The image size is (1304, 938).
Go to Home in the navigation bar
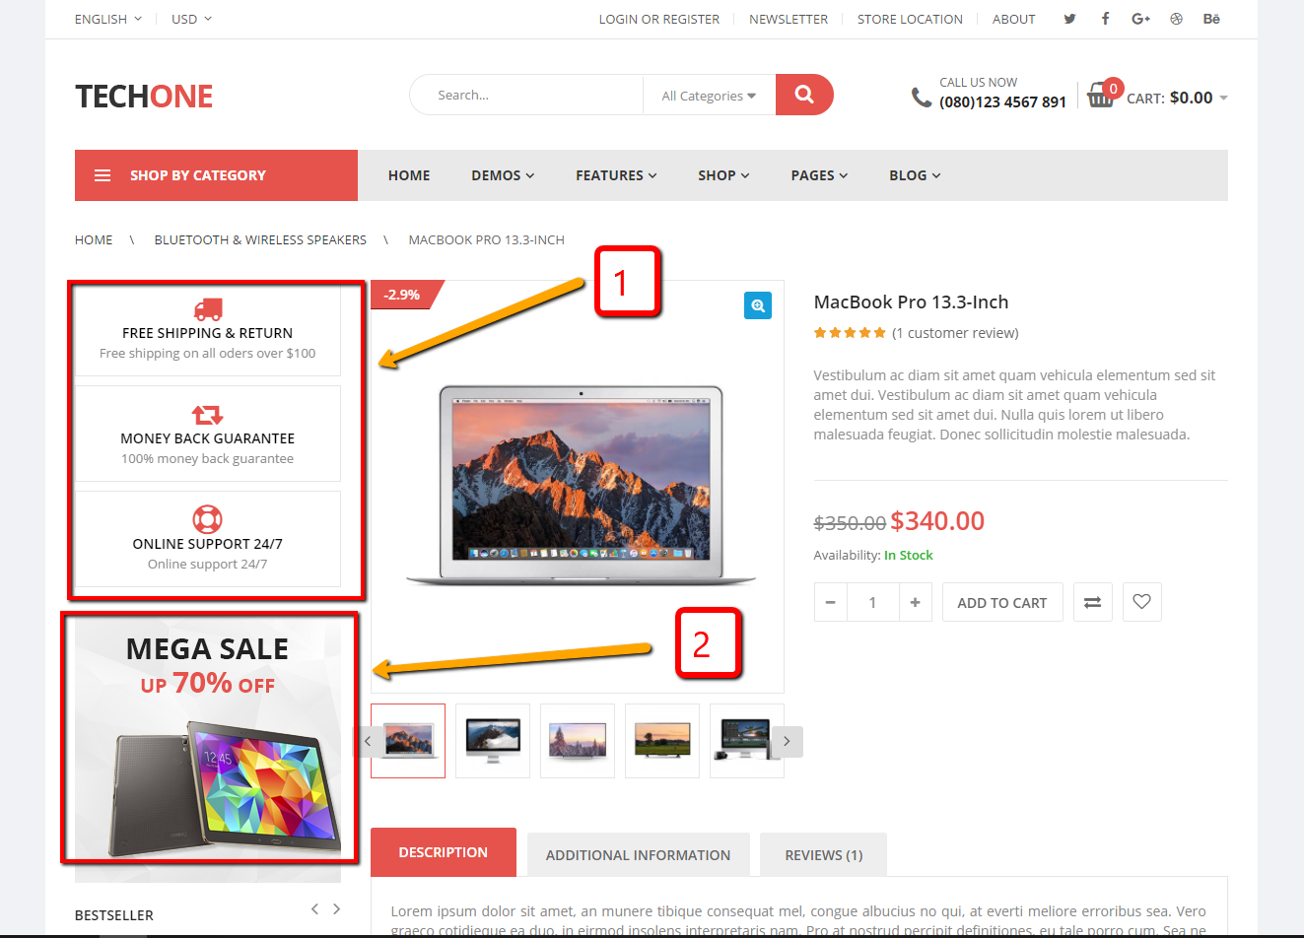tap(409, 175)
